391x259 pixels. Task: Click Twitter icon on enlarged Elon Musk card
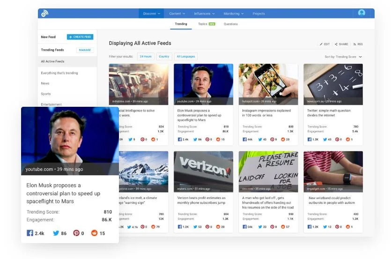[56, 233]
